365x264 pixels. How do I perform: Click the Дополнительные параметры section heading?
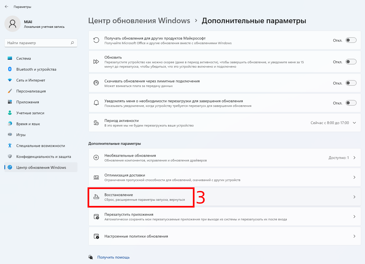coord(115,143)
